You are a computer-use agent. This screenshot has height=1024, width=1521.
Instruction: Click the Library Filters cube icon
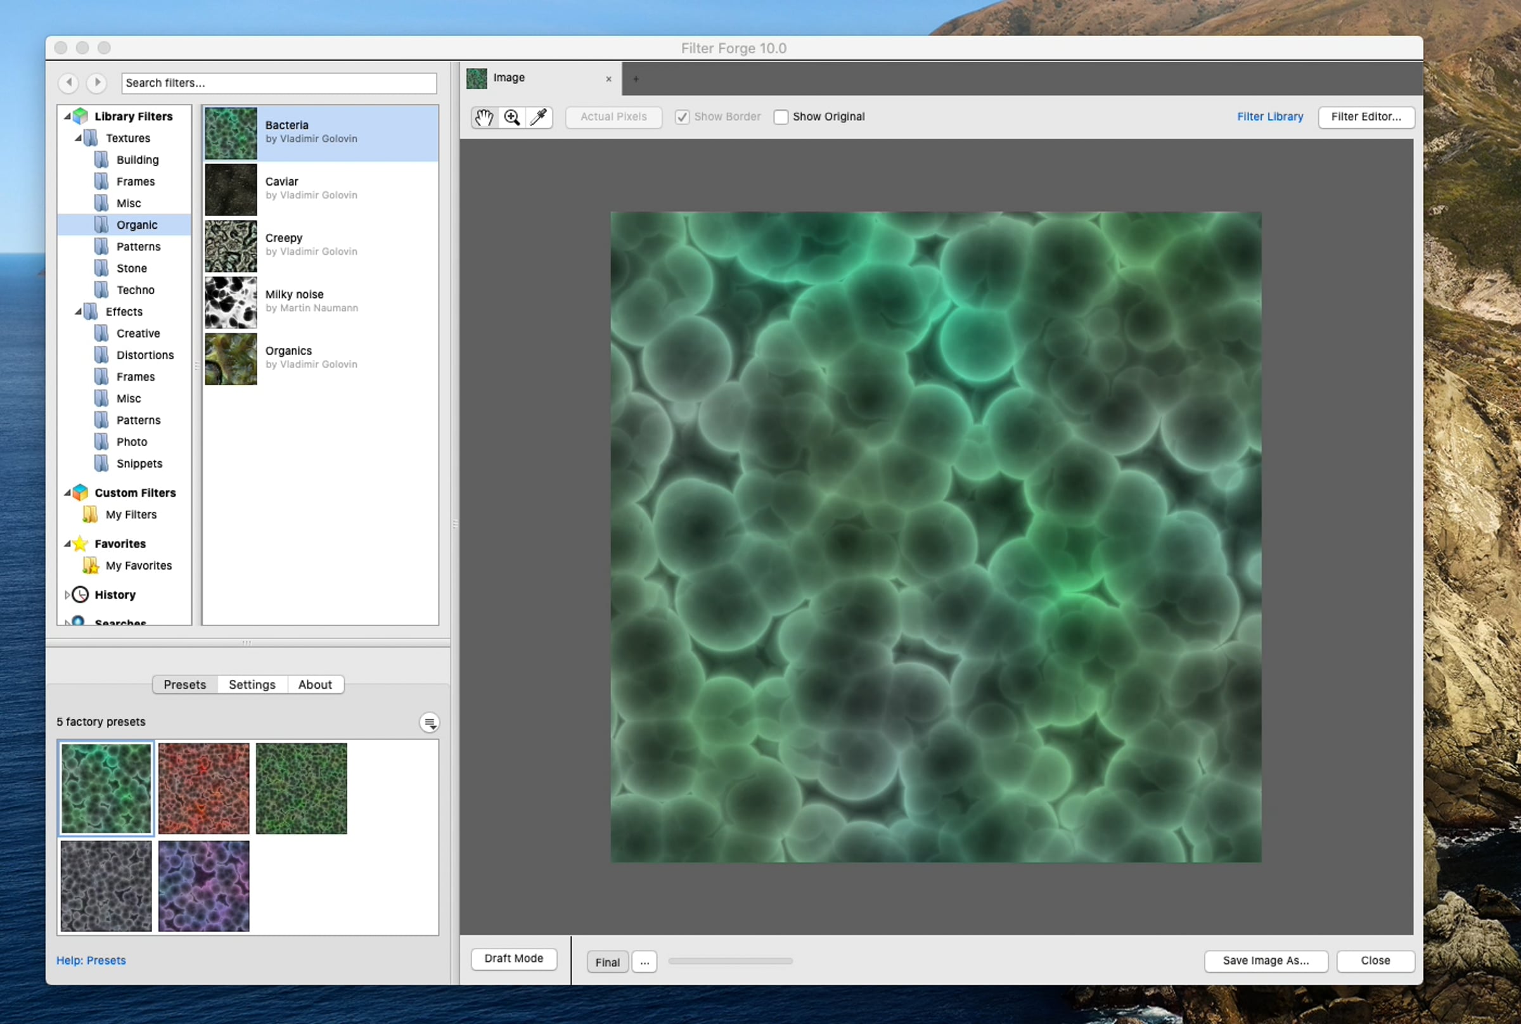point(80,116)
